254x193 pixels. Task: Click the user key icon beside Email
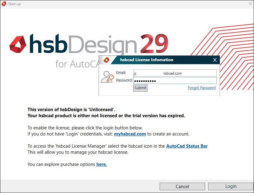pyautogui.click(x=107, y=77)
